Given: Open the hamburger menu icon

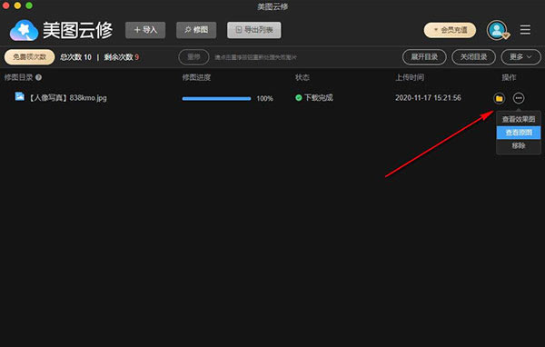Looking at the screenshot, I should pyautogui.click(x=525, y=30).
